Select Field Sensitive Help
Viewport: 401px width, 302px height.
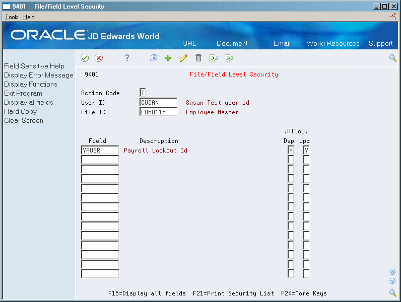[34, 66]
